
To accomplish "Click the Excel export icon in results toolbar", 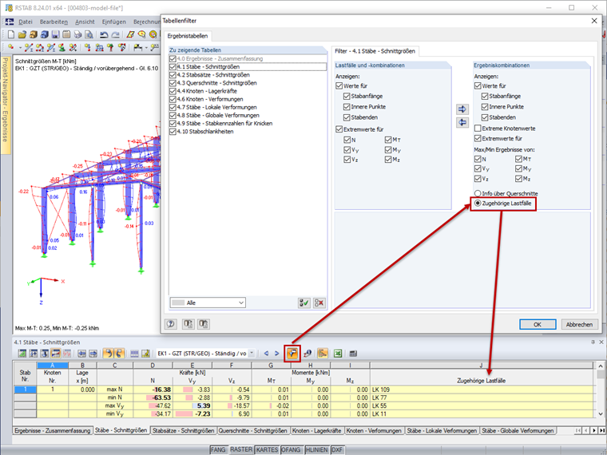I will click(x=338, y=354).
